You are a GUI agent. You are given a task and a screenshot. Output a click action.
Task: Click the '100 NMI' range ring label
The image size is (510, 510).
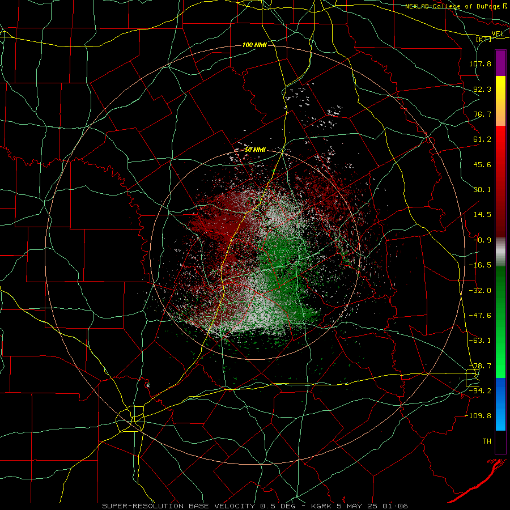(x=254, y=45)
